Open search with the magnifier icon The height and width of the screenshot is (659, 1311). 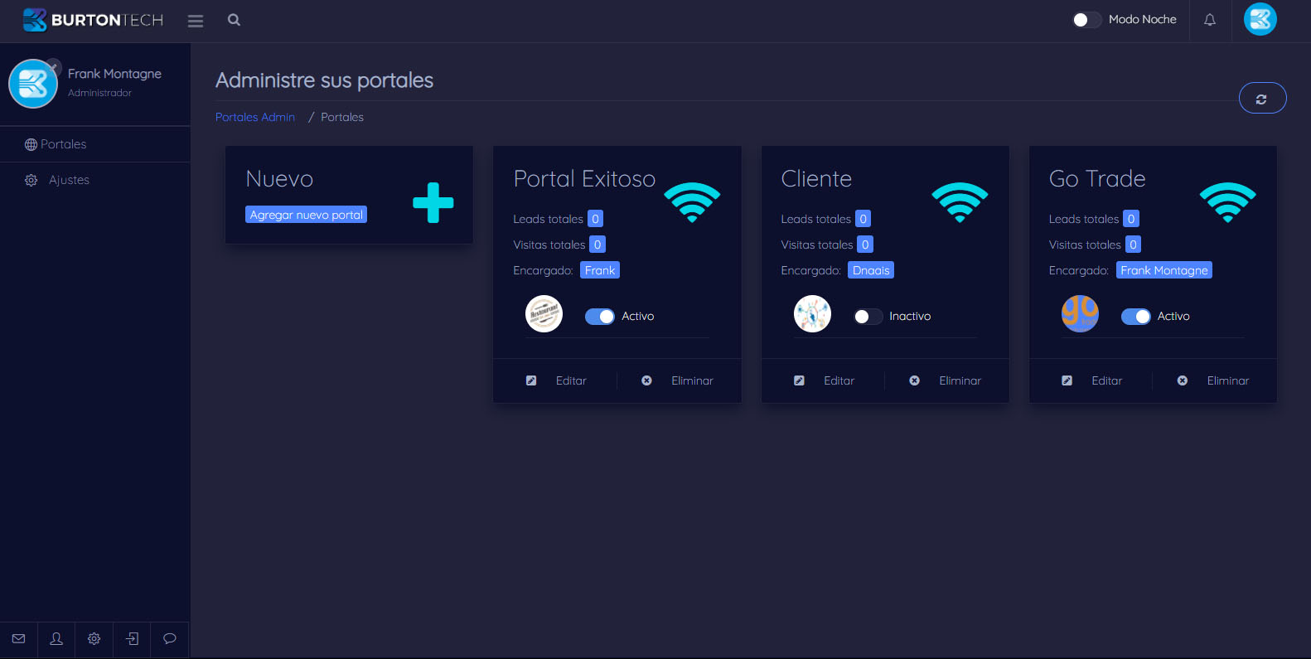[234, 20]
